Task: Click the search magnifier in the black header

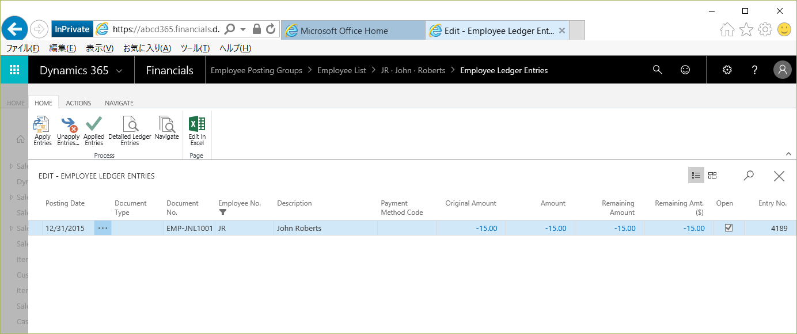Action: (658, 70)
